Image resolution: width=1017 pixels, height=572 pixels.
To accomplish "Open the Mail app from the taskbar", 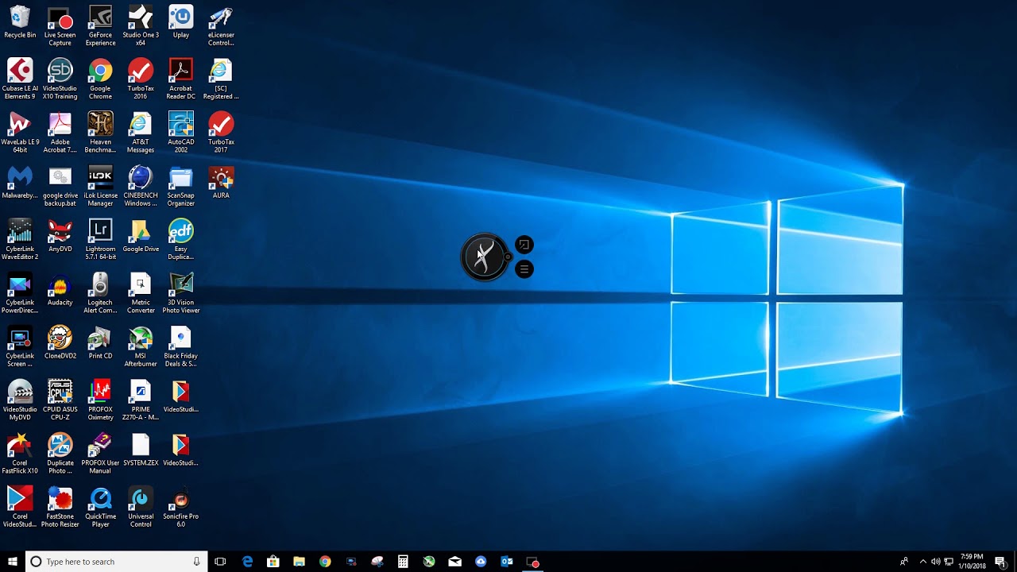I will [x=454, y=562].
